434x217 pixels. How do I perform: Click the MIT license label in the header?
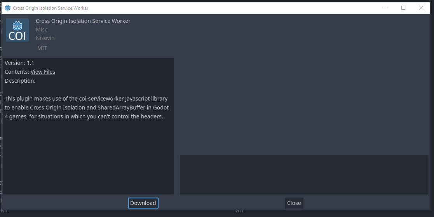coord(42,48)
